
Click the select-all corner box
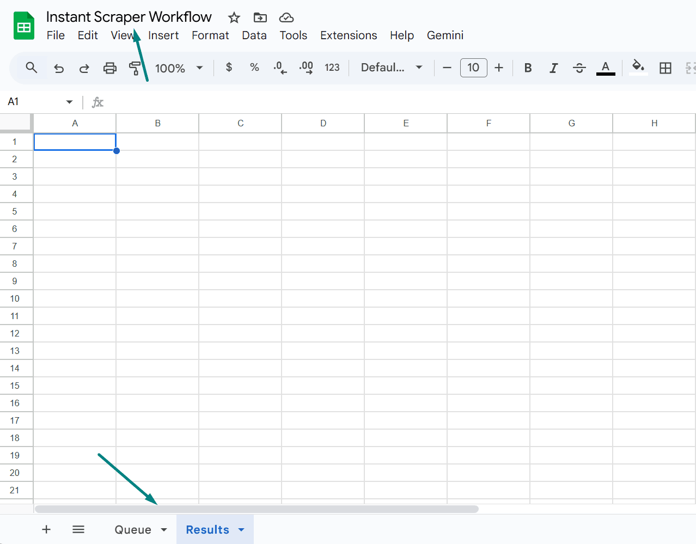(16, 123)
